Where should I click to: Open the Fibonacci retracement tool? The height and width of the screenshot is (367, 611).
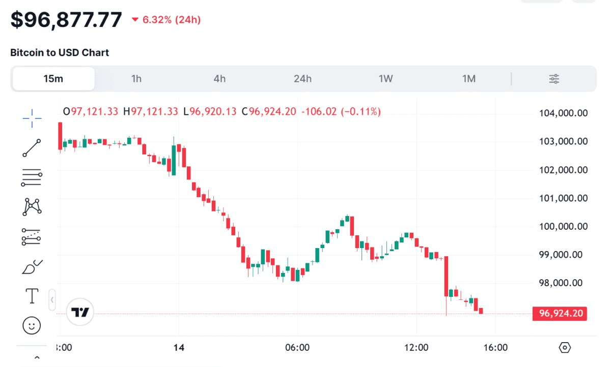click(x=32, y=177)
